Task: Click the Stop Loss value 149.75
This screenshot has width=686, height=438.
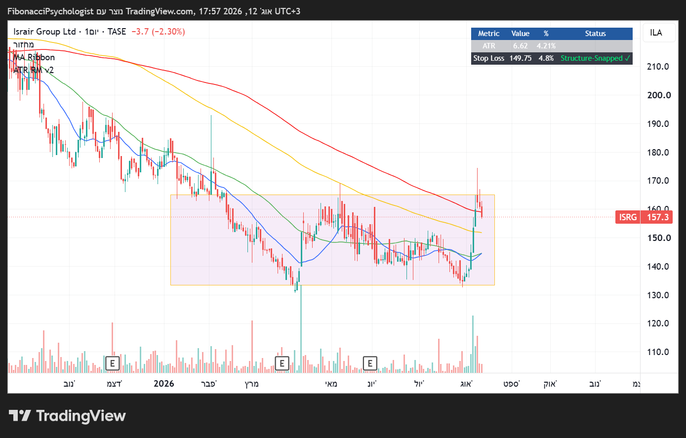Action: point(521,58)
